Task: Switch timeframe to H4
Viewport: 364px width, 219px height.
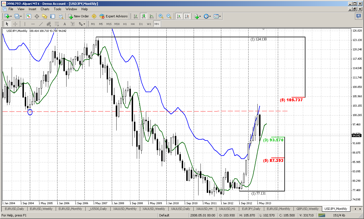Action: [x=133, y=24]
